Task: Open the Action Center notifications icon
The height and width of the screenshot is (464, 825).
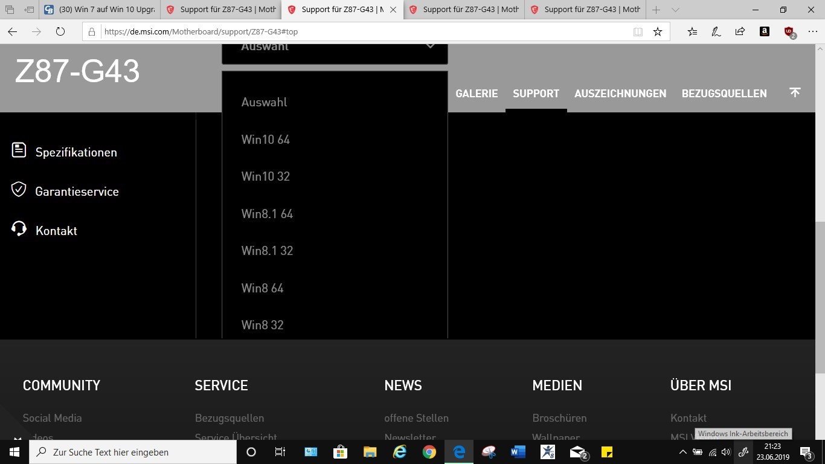Action: [x=806, y=452]
